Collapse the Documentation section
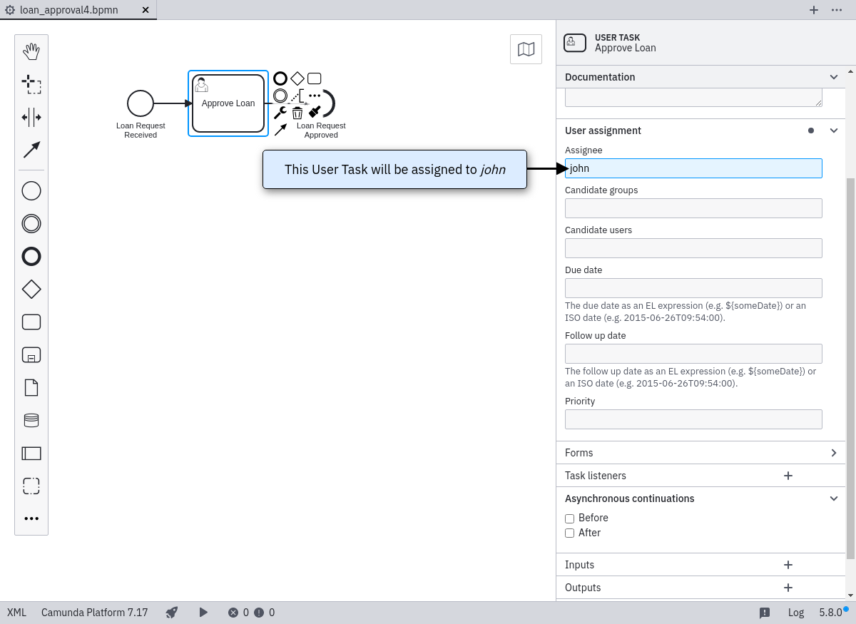856x624 pixels. pos(833,77)
